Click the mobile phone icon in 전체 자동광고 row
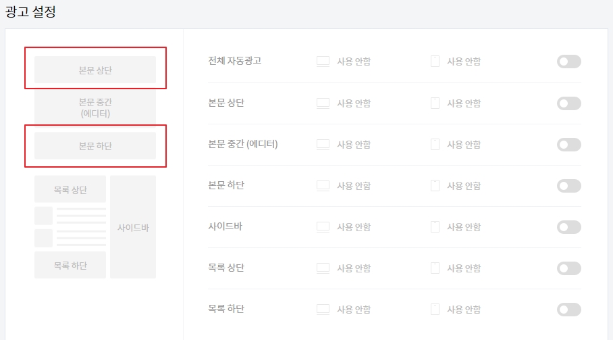 click(x=435, y=62)
